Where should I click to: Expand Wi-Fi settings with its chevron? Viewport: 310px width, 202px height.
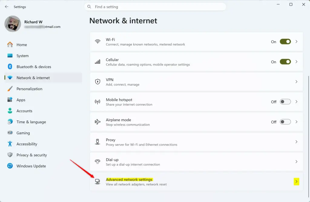296,42
